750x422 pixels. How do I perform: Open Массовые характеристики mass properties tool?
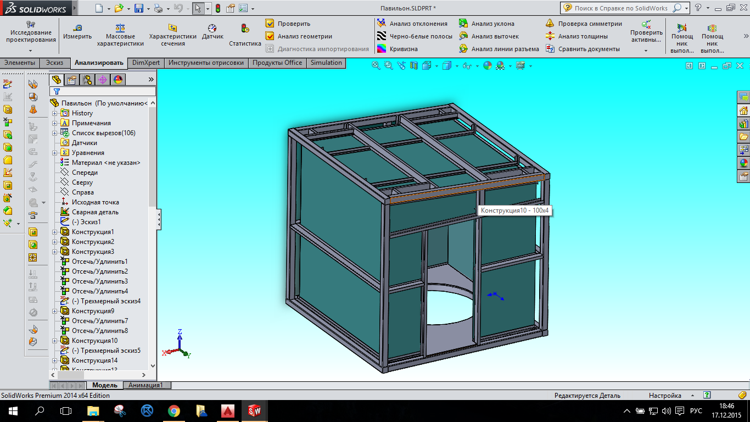(x=120, y=28)
